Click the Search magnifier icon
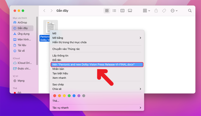The width and height of the screenshot is (201, 116). (190, 11)
